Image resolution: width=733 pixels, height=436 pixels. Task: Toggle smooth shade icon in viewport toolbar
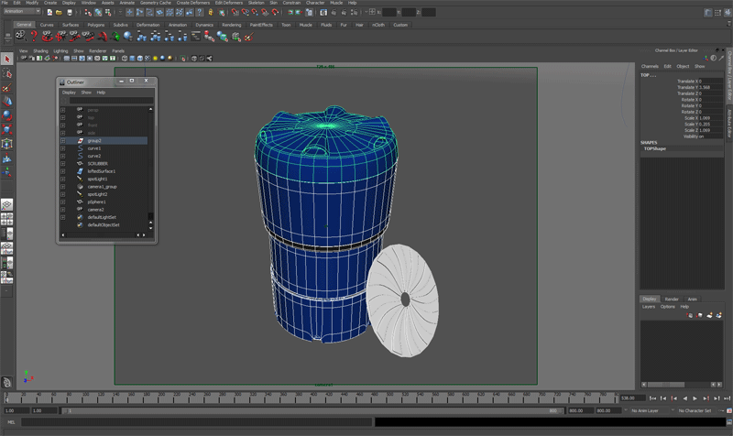click(132, 59)
